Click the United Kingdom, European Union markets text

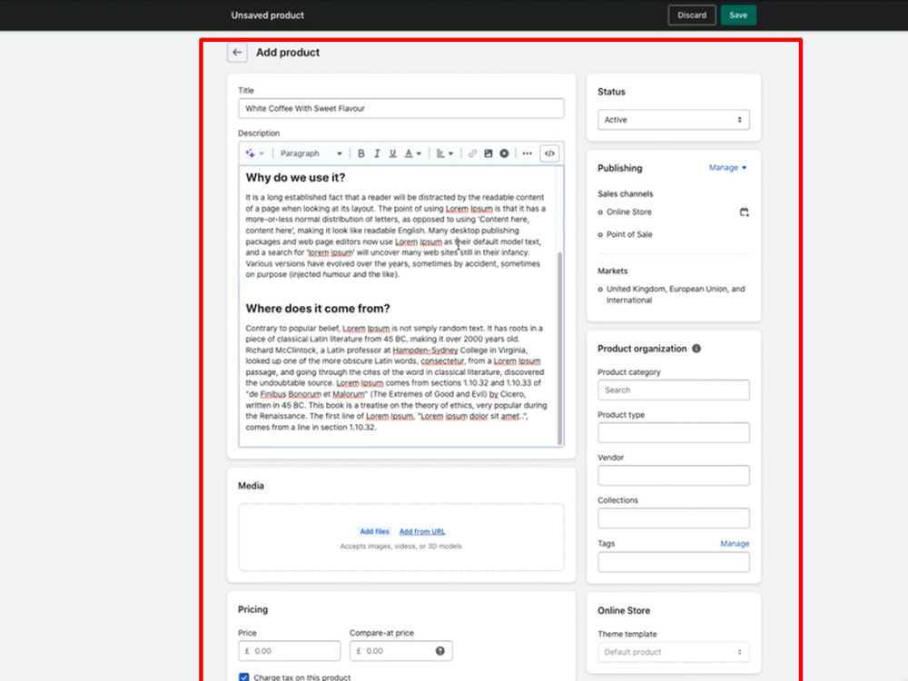point(676,295)
